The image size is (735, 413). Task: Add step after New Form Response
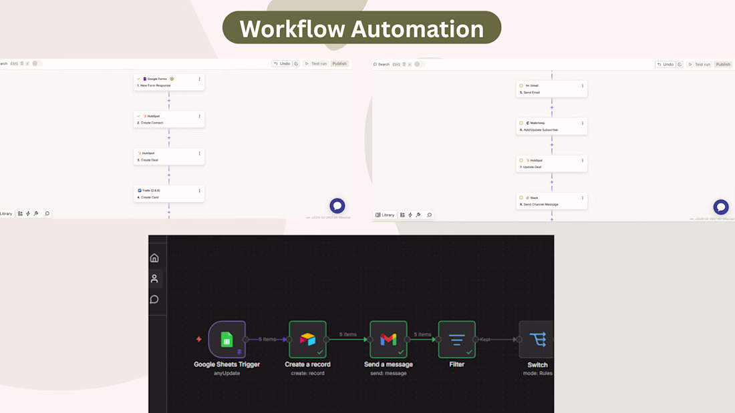[x=169, y=101]
